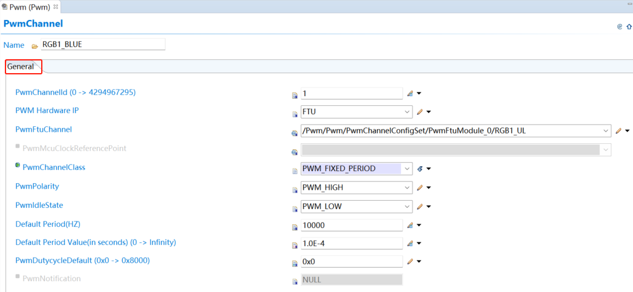Open the PwmIdleState dropdown showing PWM_LOW
The height and width of the screenshot is (292, 633).
pyautogui.click(x=407, y=206)
